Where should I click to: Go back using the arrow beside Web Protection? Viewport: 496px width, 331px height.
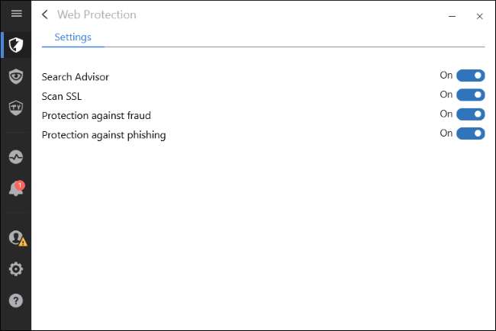click(45, 14)
